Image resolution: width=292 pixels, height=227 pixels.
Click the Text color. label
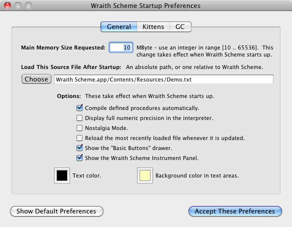pyautogui.click(x=87, y=175)
